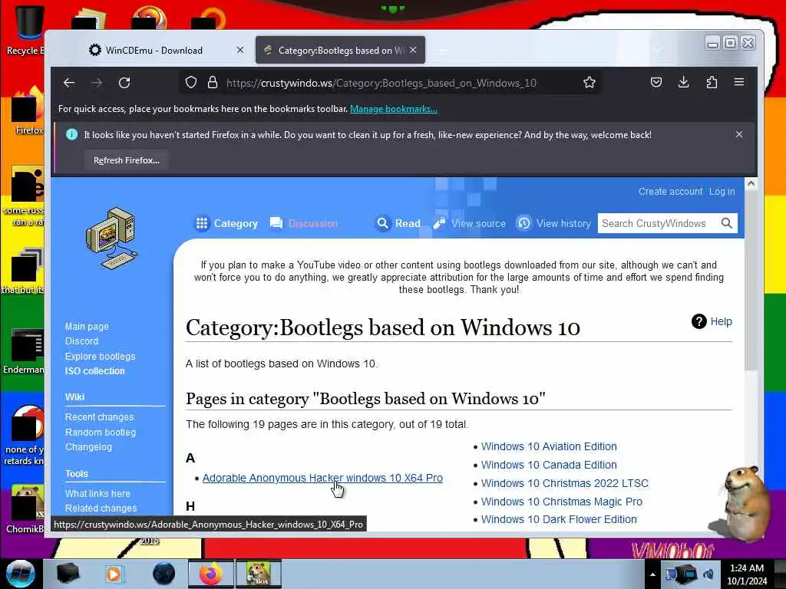Click the CrustyWindows computer logo
The width and height of the screenshot is (786, 589).
click(111, 239)
